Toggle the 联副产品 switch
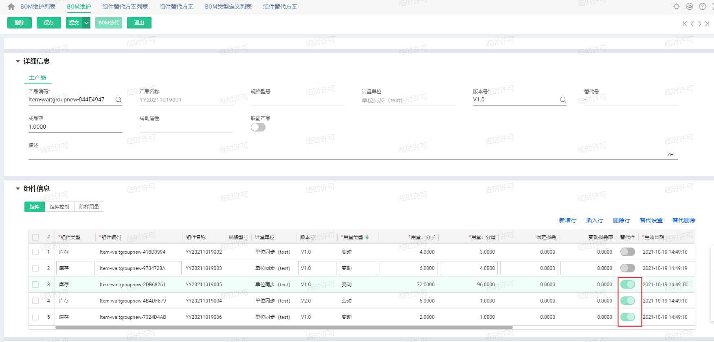Viewport: 714px width, 342px height. (258, 127)
